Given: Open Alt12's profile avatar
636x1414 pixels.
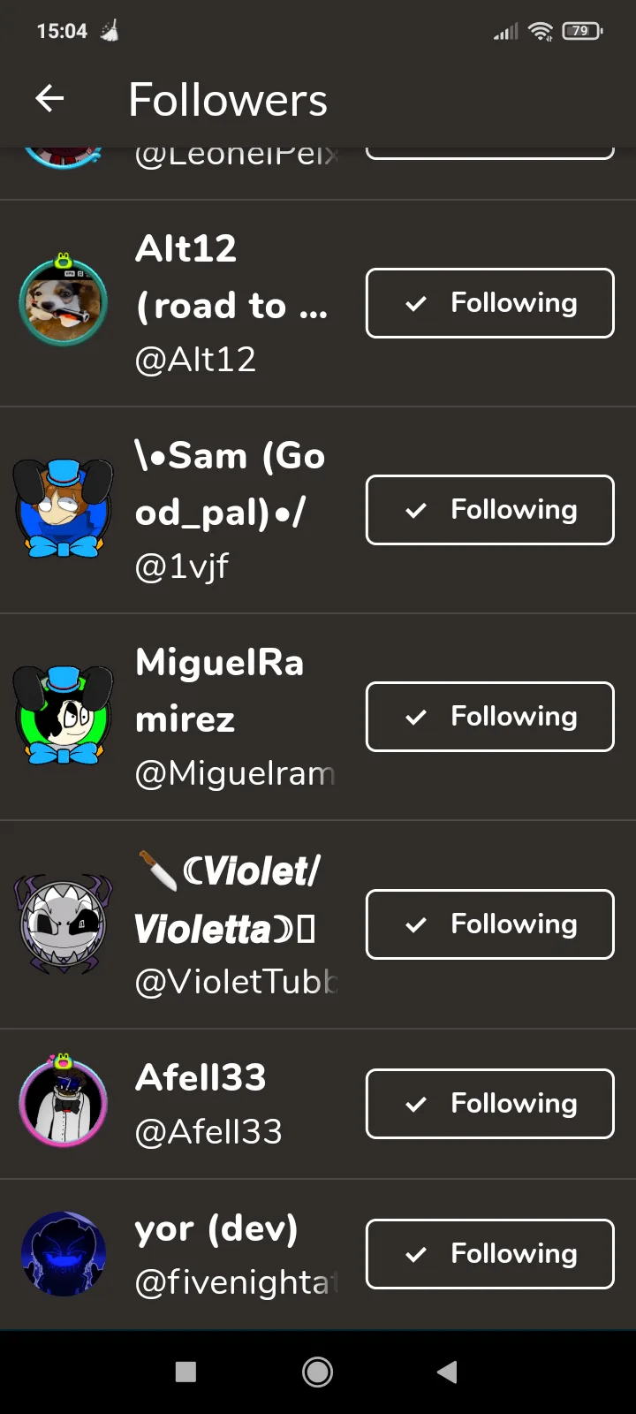Looking at the screenshot, I should [63, 300].
